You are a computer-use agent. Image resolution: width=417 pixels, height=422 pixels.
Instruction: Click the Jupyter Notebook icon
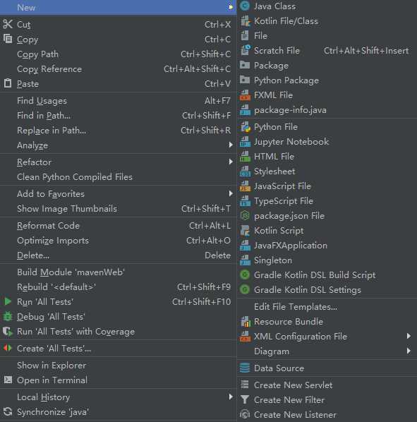pyautogui.click(x=245, y=142)
